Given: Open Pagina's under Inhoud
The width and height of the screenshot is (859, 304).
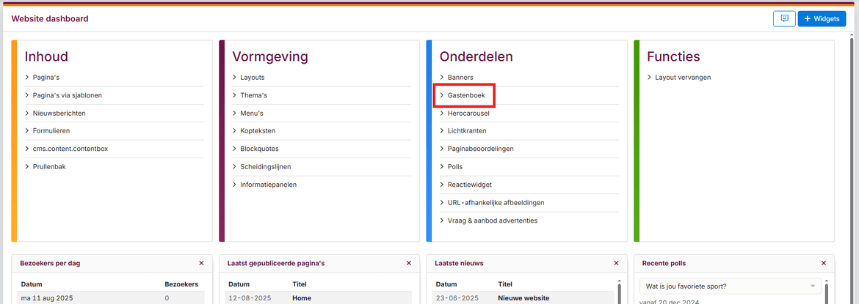Looking at the screenshot, I should pyautogui.click(x=47, y=77).
